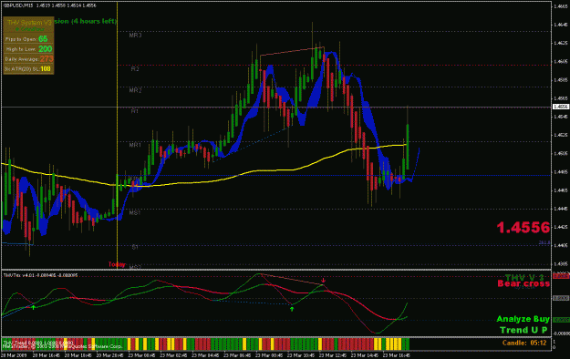Click the 20 Mar 16:45 time axis label

pyautogui.click(x=47, y=355)
